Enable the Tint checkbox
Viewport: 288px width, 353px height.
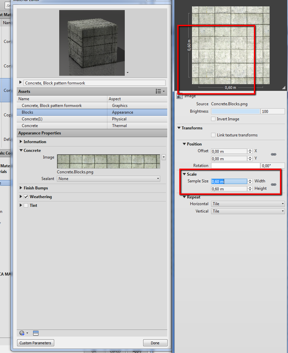(x=26, y=205)
